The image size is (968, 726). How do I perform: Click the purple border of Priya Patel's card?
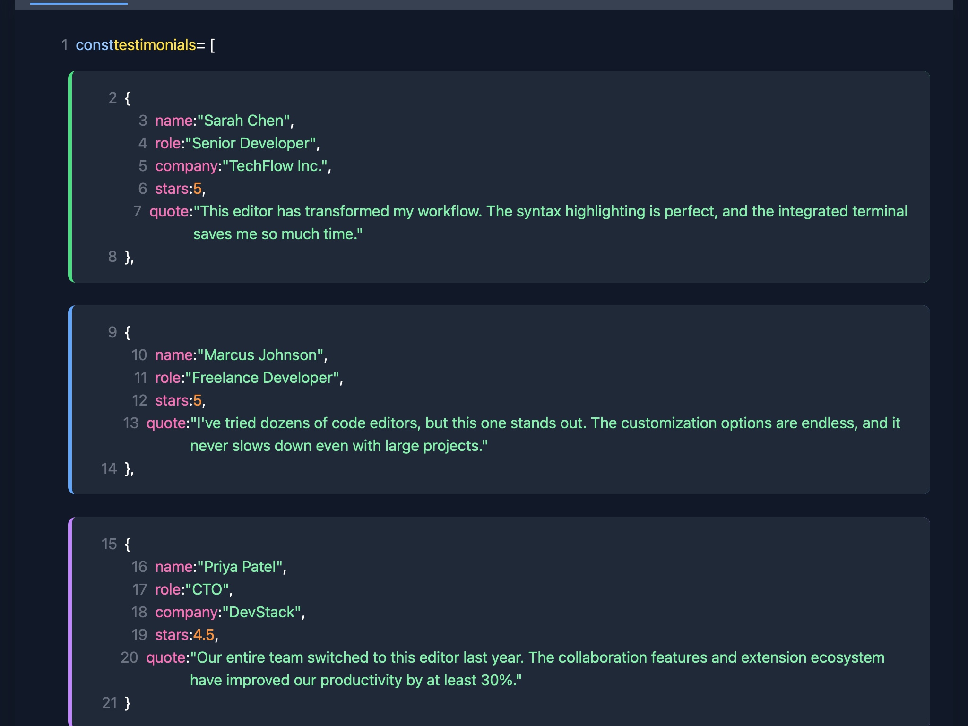tap(70, 614)
